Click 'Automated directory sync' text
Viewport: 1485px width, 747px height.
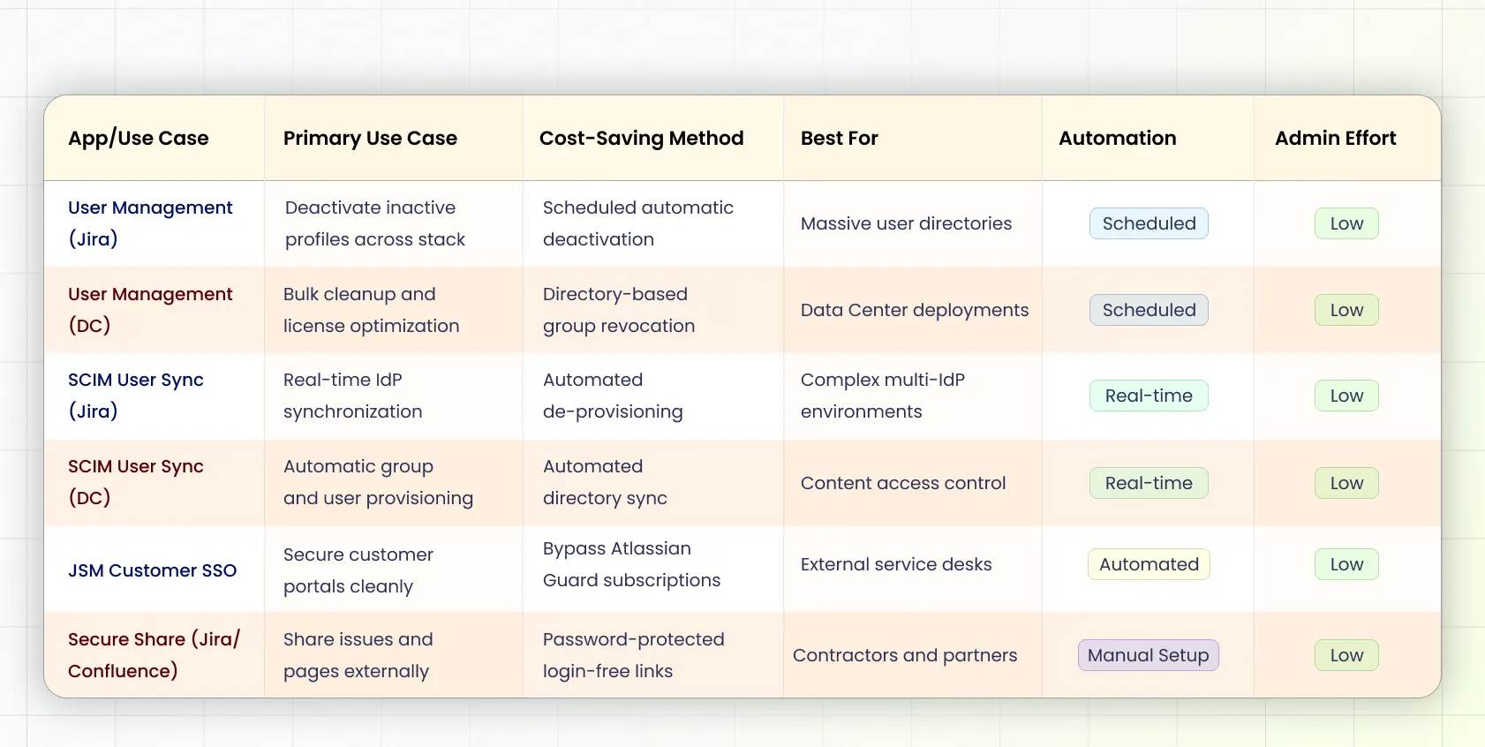click(x=605, y=482)
